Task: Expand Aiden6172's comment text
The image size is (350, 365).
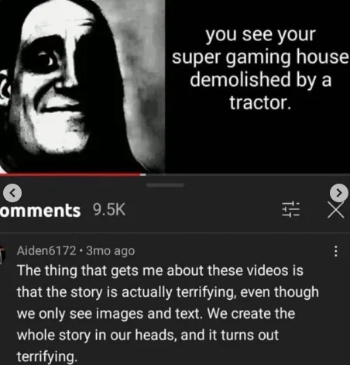Action: click(168, 314)
